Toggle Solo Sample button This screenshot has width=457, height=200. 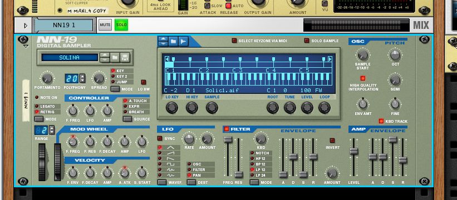click(x=307, y=41)
